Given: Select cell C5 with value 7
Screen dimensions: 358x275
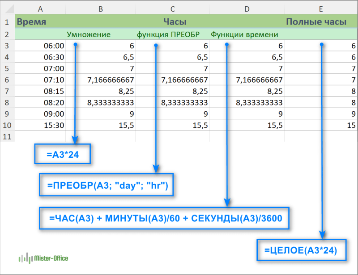Looking at the screenshot, I should (x=173, y=68).
